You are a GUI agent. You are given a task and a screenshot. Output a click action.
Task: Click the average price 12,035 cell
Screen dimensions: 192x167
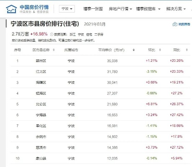pyautogui.click(x=112, y=158)
